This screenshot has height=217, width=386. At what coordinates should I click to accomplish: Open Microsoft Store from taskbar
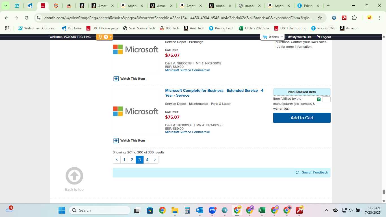pyautogui.click(x=150, y=210)
